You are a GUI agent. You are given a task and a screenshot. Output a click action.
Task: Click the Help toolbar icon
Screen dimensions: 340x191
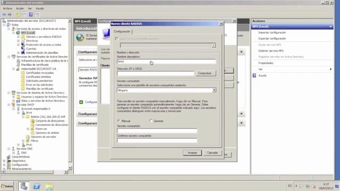click(x=31, y=14)
